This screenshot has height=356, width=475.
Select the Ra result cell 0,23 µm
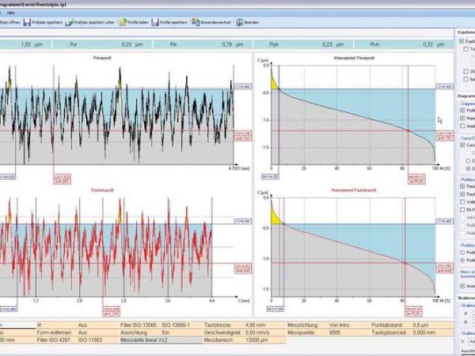click(103, 44)
